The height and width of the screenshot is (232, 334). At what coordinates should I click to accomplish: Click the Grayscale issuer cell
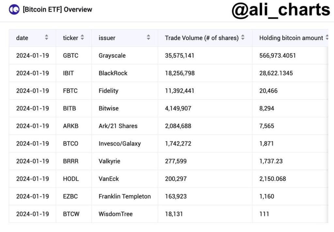click(x=112, y=56)
